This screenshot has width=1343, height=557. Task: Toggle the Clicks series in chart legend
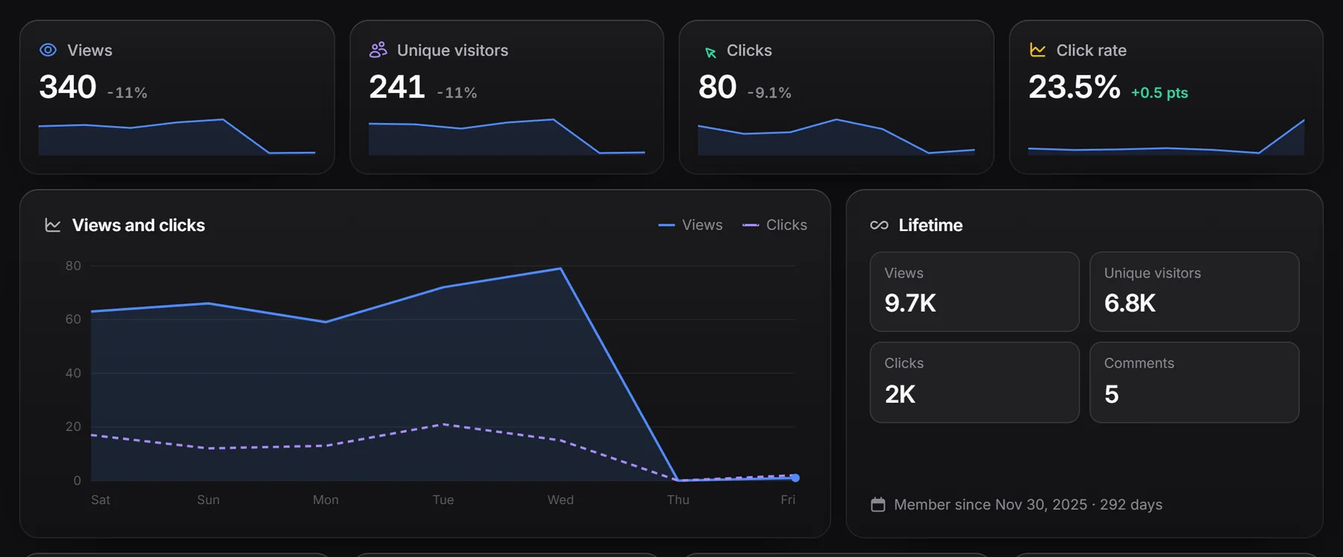774,225
